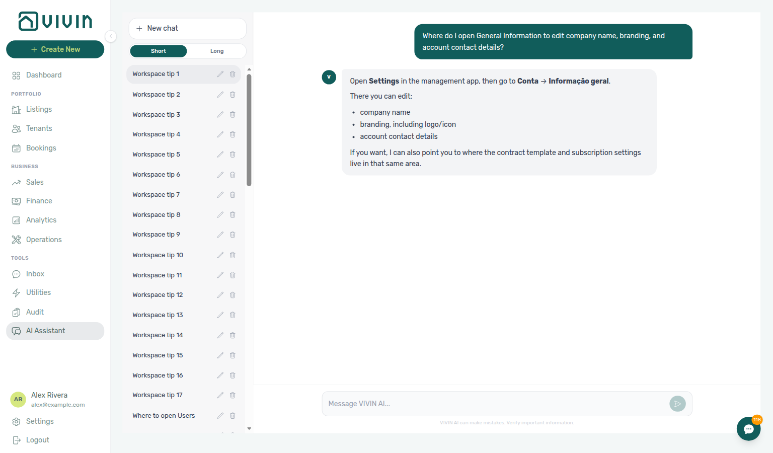The height and width of the screenshot is (453, 773).
Task: Click the VIVIN logo
Action: 55,21
